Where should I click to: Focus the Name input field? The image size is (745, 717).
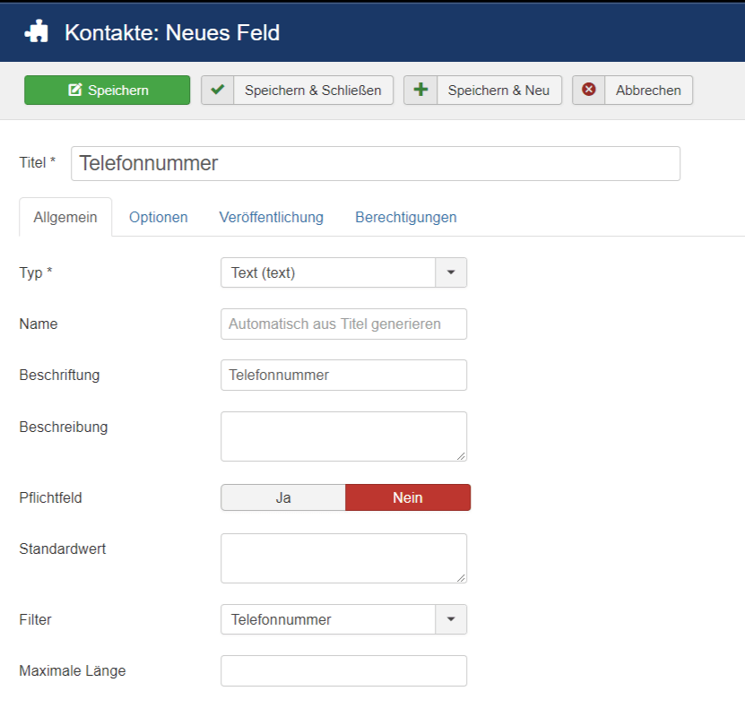[343, 324]
